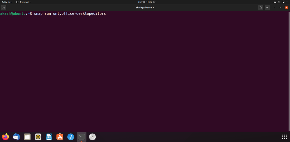290x142 pixels.
Task: Open the clock and calendar panel
Action: click(145, 2)
